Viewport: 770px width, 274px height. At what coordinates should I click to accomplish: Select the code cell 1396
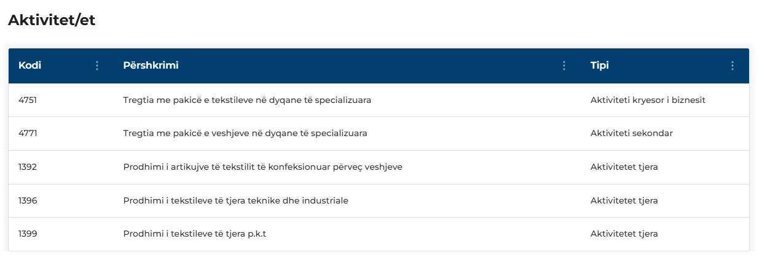tap(28, 200)
